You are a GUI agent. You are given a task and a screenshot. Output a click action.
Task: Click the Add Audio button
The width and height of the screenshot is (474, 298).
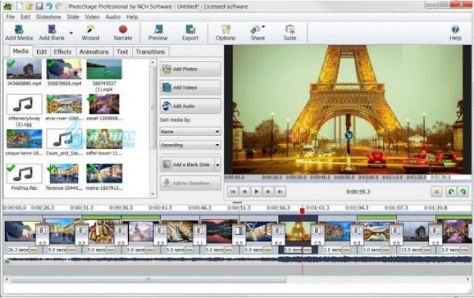point(190,106)
